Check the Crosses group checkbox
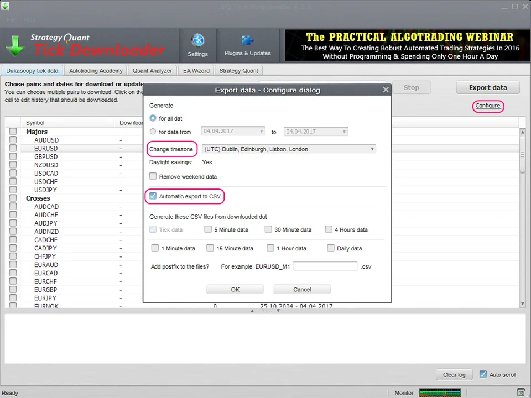531x398 pixels. [13, 198]
